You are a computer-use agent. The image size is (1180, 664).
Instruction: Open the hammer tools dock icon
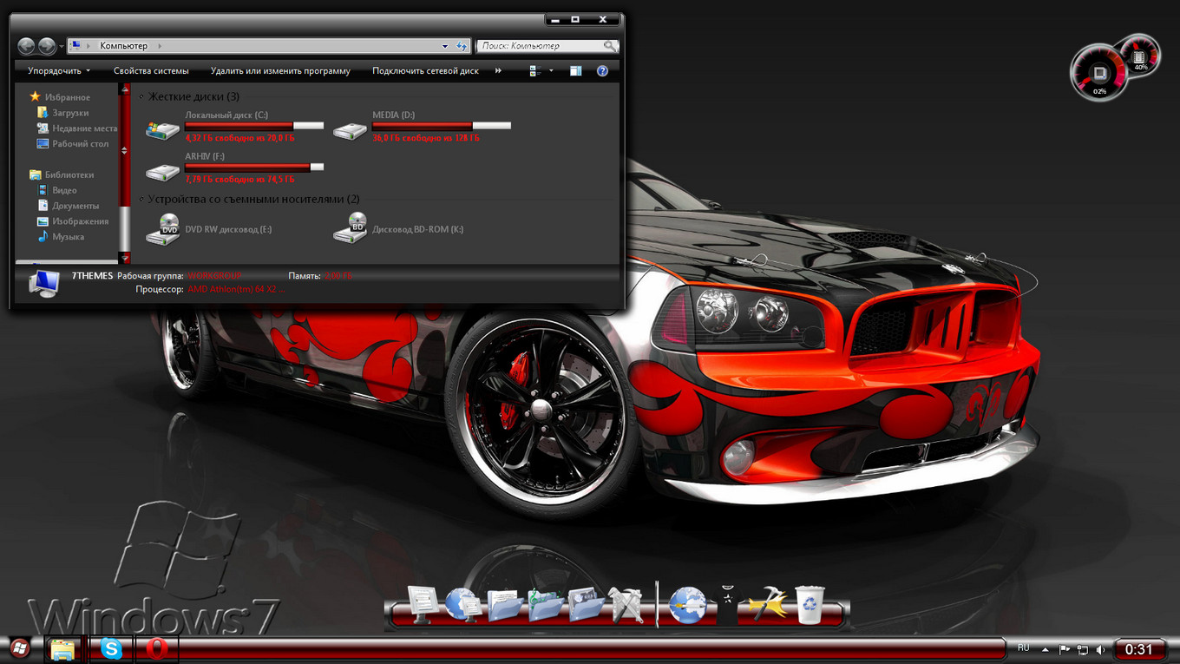tap(768, 605)
